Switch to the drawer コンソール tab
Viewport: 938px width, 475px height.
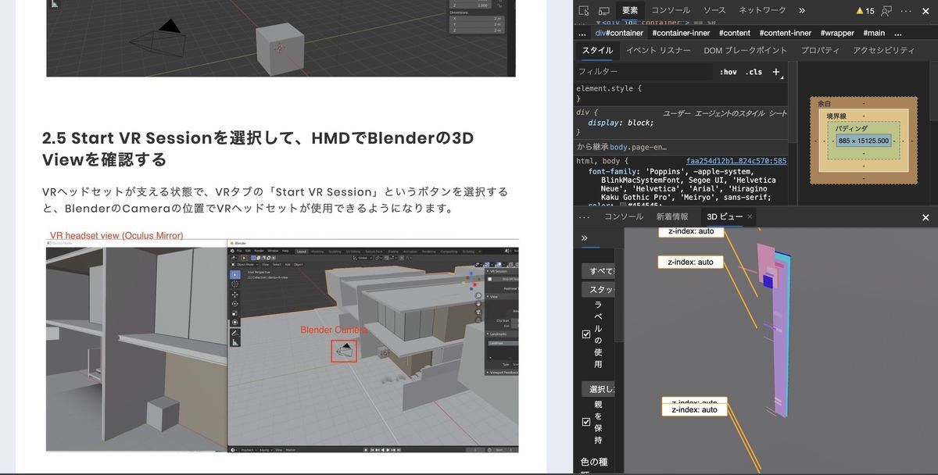(624, 216)
